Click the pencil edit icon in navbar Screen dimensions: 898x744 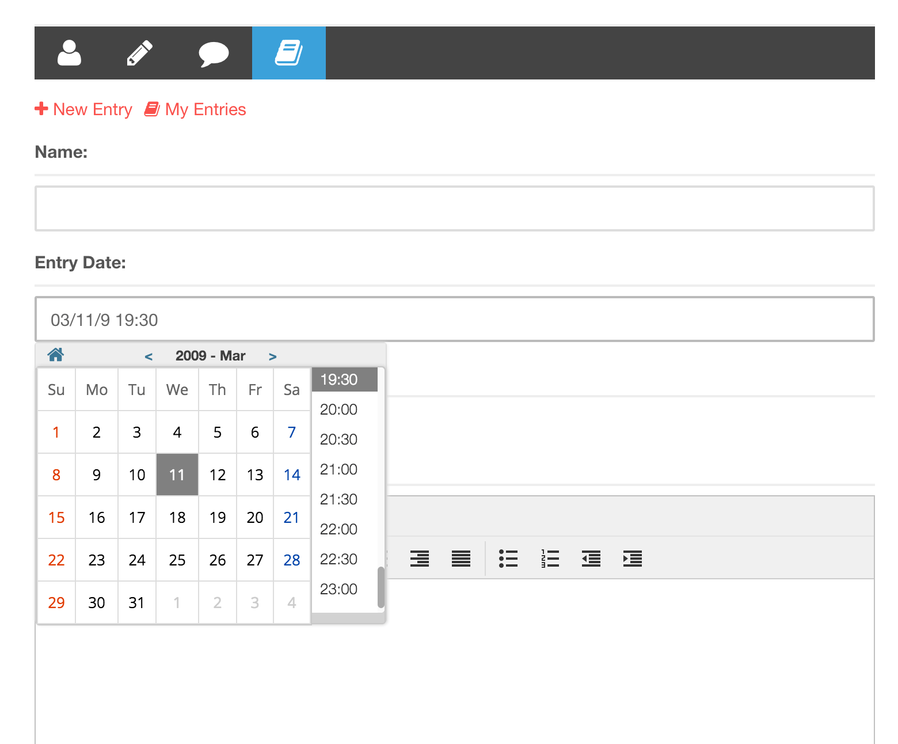(x=139, y=53)
